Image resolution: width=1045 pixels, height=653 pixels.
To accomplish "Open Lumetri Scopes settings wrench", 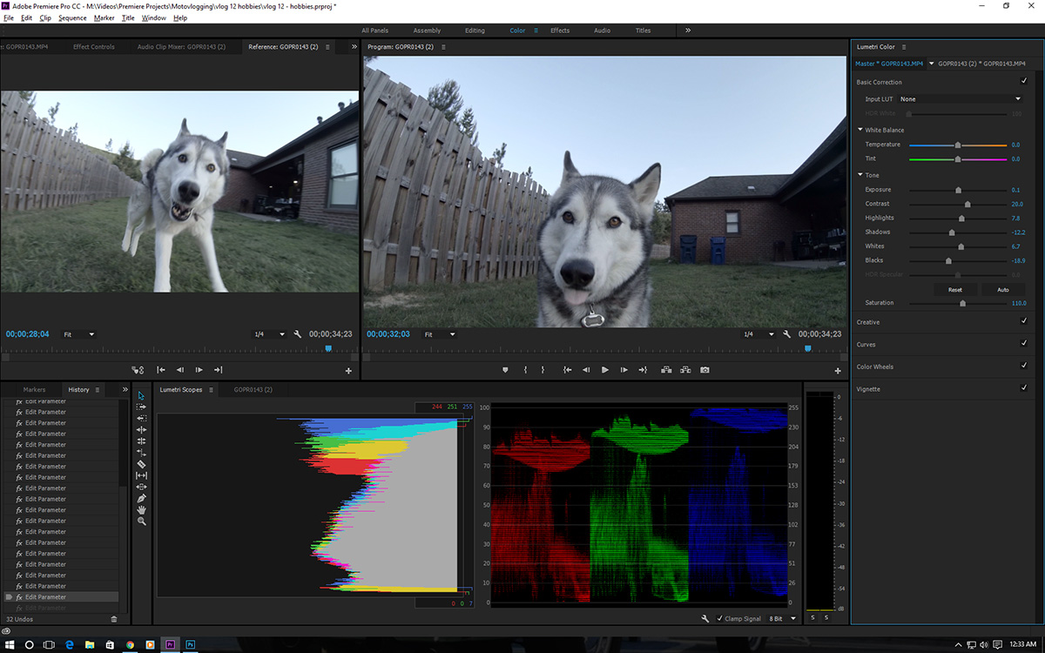I will click(x=706, y=618).
